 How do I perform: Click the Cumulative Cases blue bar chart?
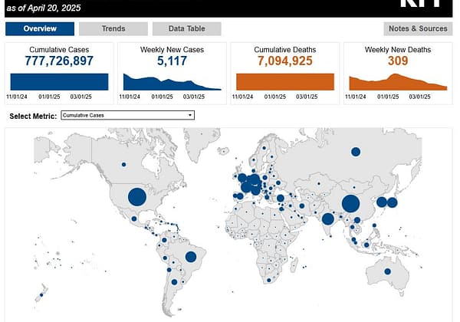tap(59, 82)
